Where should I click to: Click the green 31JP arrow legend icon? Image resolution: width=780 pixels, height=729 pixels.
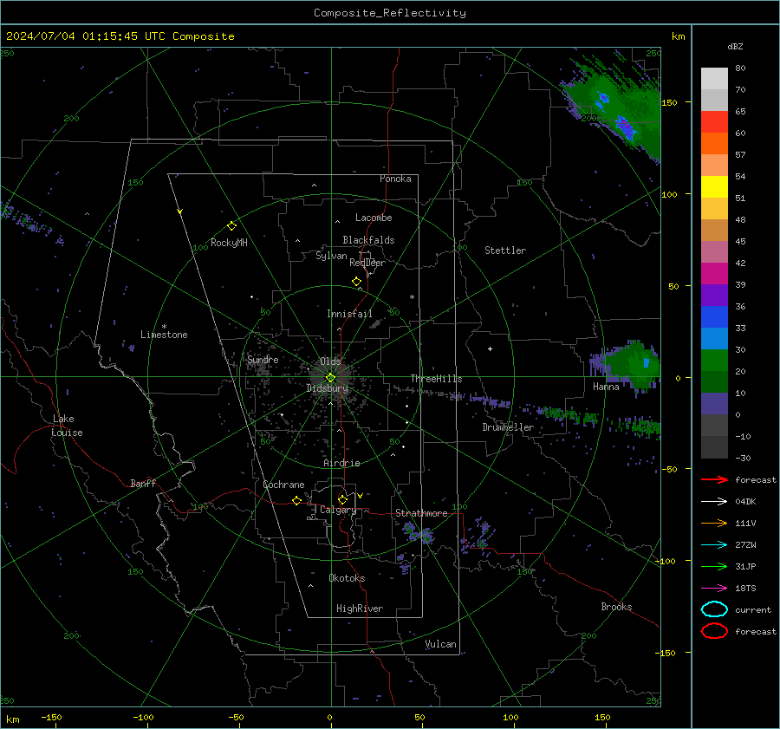click(714, 566)
